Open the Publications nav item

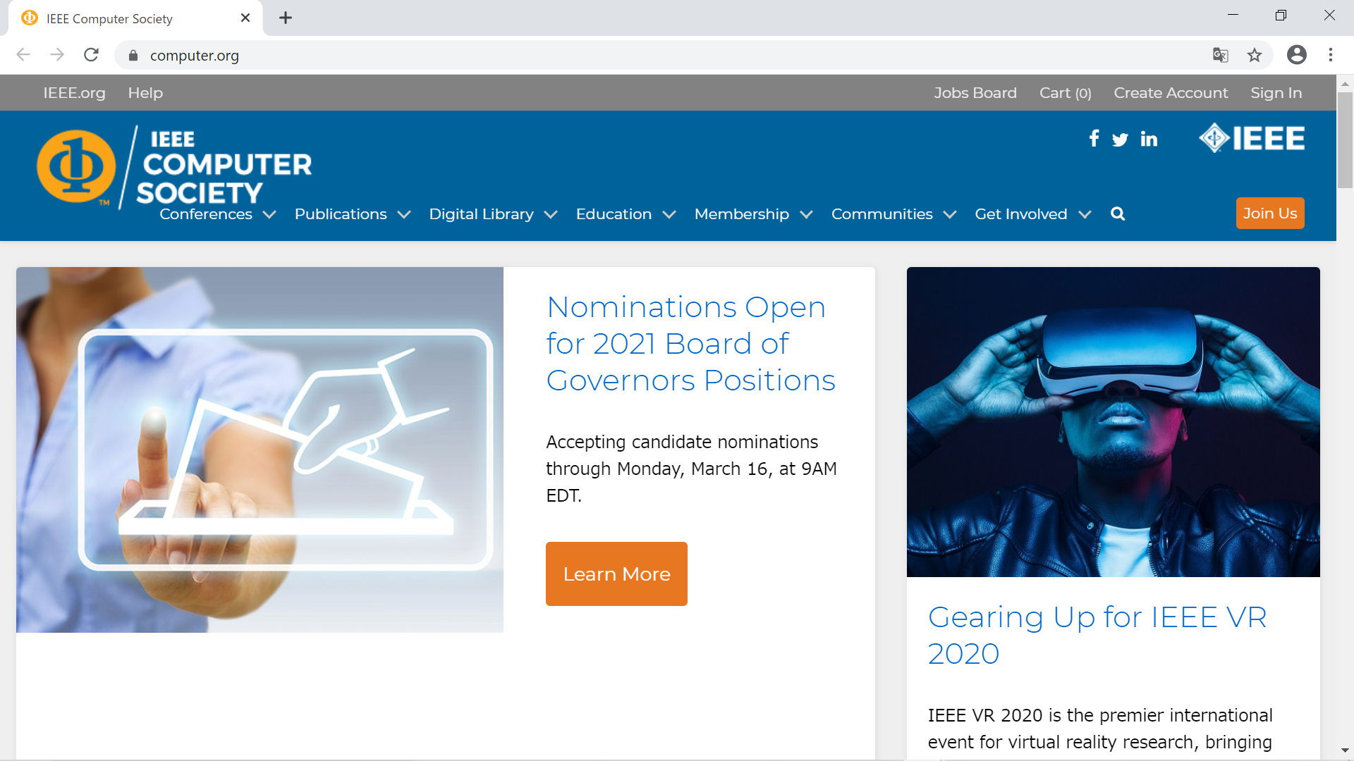tap(341, 214)
